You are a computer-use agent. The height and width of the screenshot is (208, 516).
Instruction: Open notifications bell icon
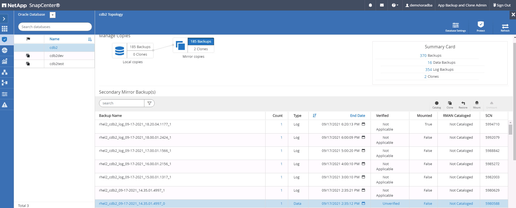(370, 5)
